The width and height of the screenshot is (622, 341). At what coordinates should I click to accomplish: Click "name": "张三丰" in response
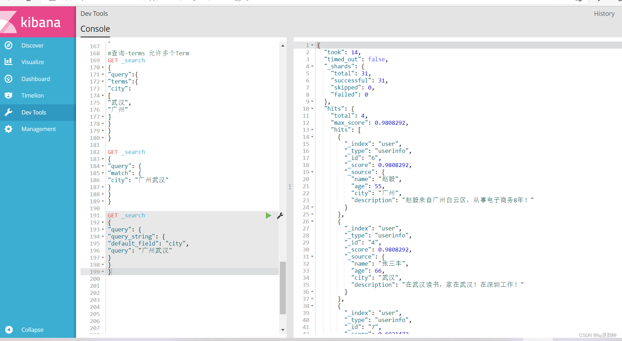(380, 264)
